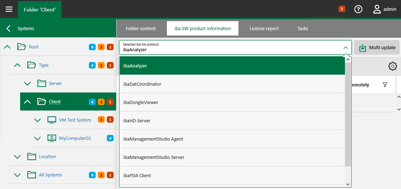This screenshot has height=189, width=401.
Task: Expand the VM Test System node
Action: pyautogui.click(x=37, y=120)
